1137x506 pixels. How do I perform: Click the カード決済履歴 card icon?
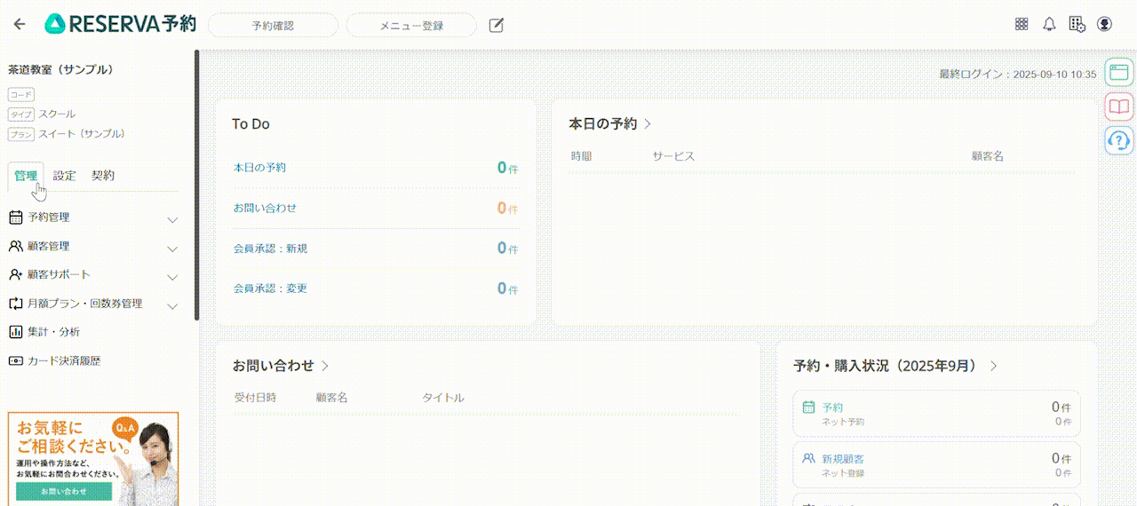[x=15, y=361]
